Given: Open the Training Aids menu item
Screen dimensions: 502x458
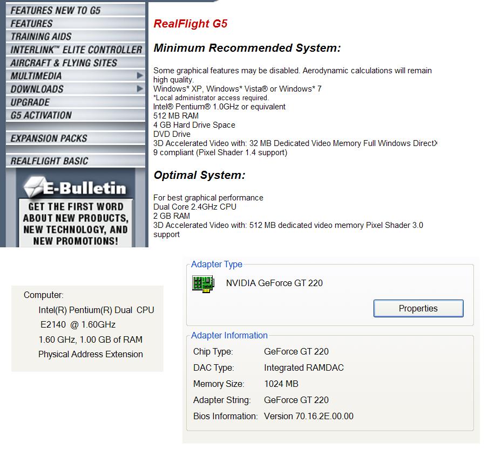Looking at the screenshot, I should (76, 37).
